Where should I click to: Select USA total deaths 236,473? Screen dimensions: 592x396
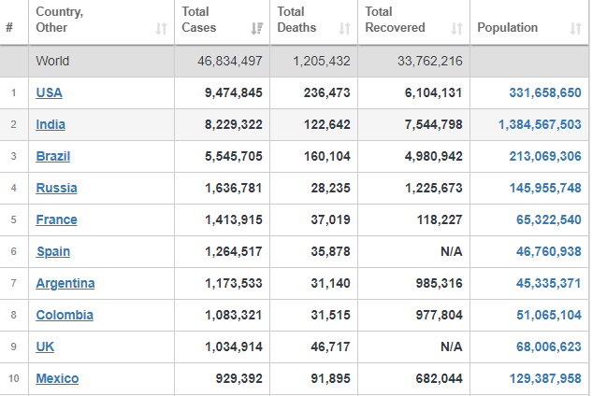[327, 92]
